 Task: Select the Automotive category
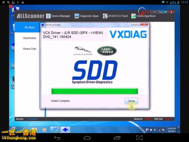tap(30, 38)
